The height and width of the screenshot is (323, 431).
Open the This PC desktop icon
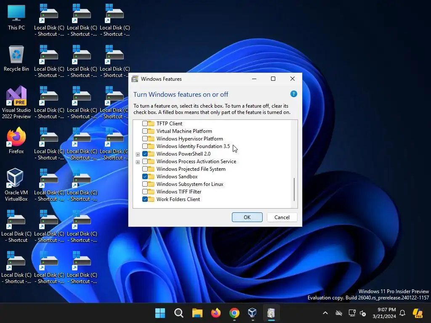[16, 17]
